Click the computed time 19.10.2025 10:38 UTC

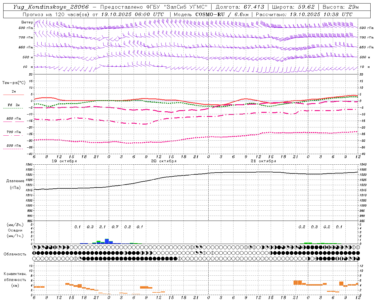[321, 14]
